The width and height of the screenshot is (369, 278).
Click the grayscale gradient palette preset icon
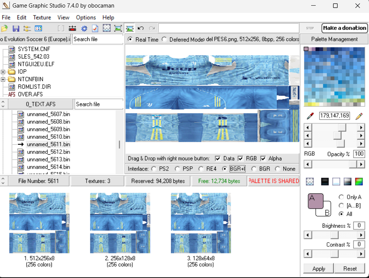347,181
